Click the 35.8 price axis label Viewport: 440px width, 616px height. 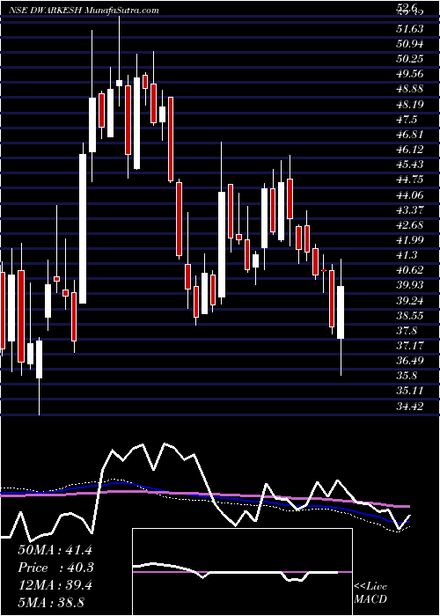(x=407, y=377)
